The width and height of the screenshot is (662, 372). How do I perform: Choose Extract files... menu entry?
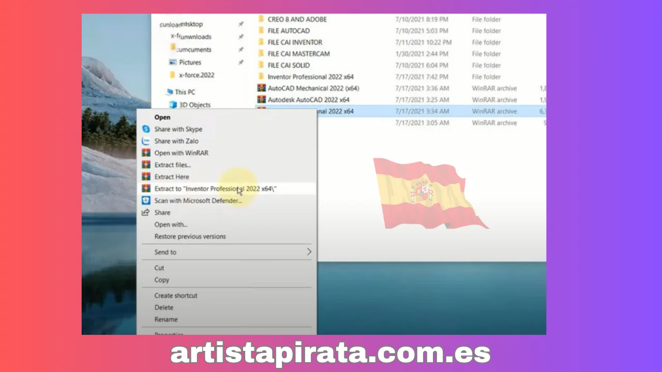[172, 165]
